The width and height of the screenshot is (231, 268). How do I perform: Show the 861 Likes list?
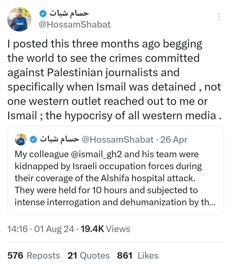click(137, 255)
